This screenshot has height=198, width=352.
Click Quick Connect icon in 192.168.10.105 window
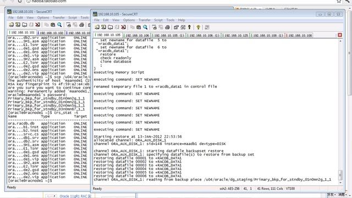tap(103, 27)
